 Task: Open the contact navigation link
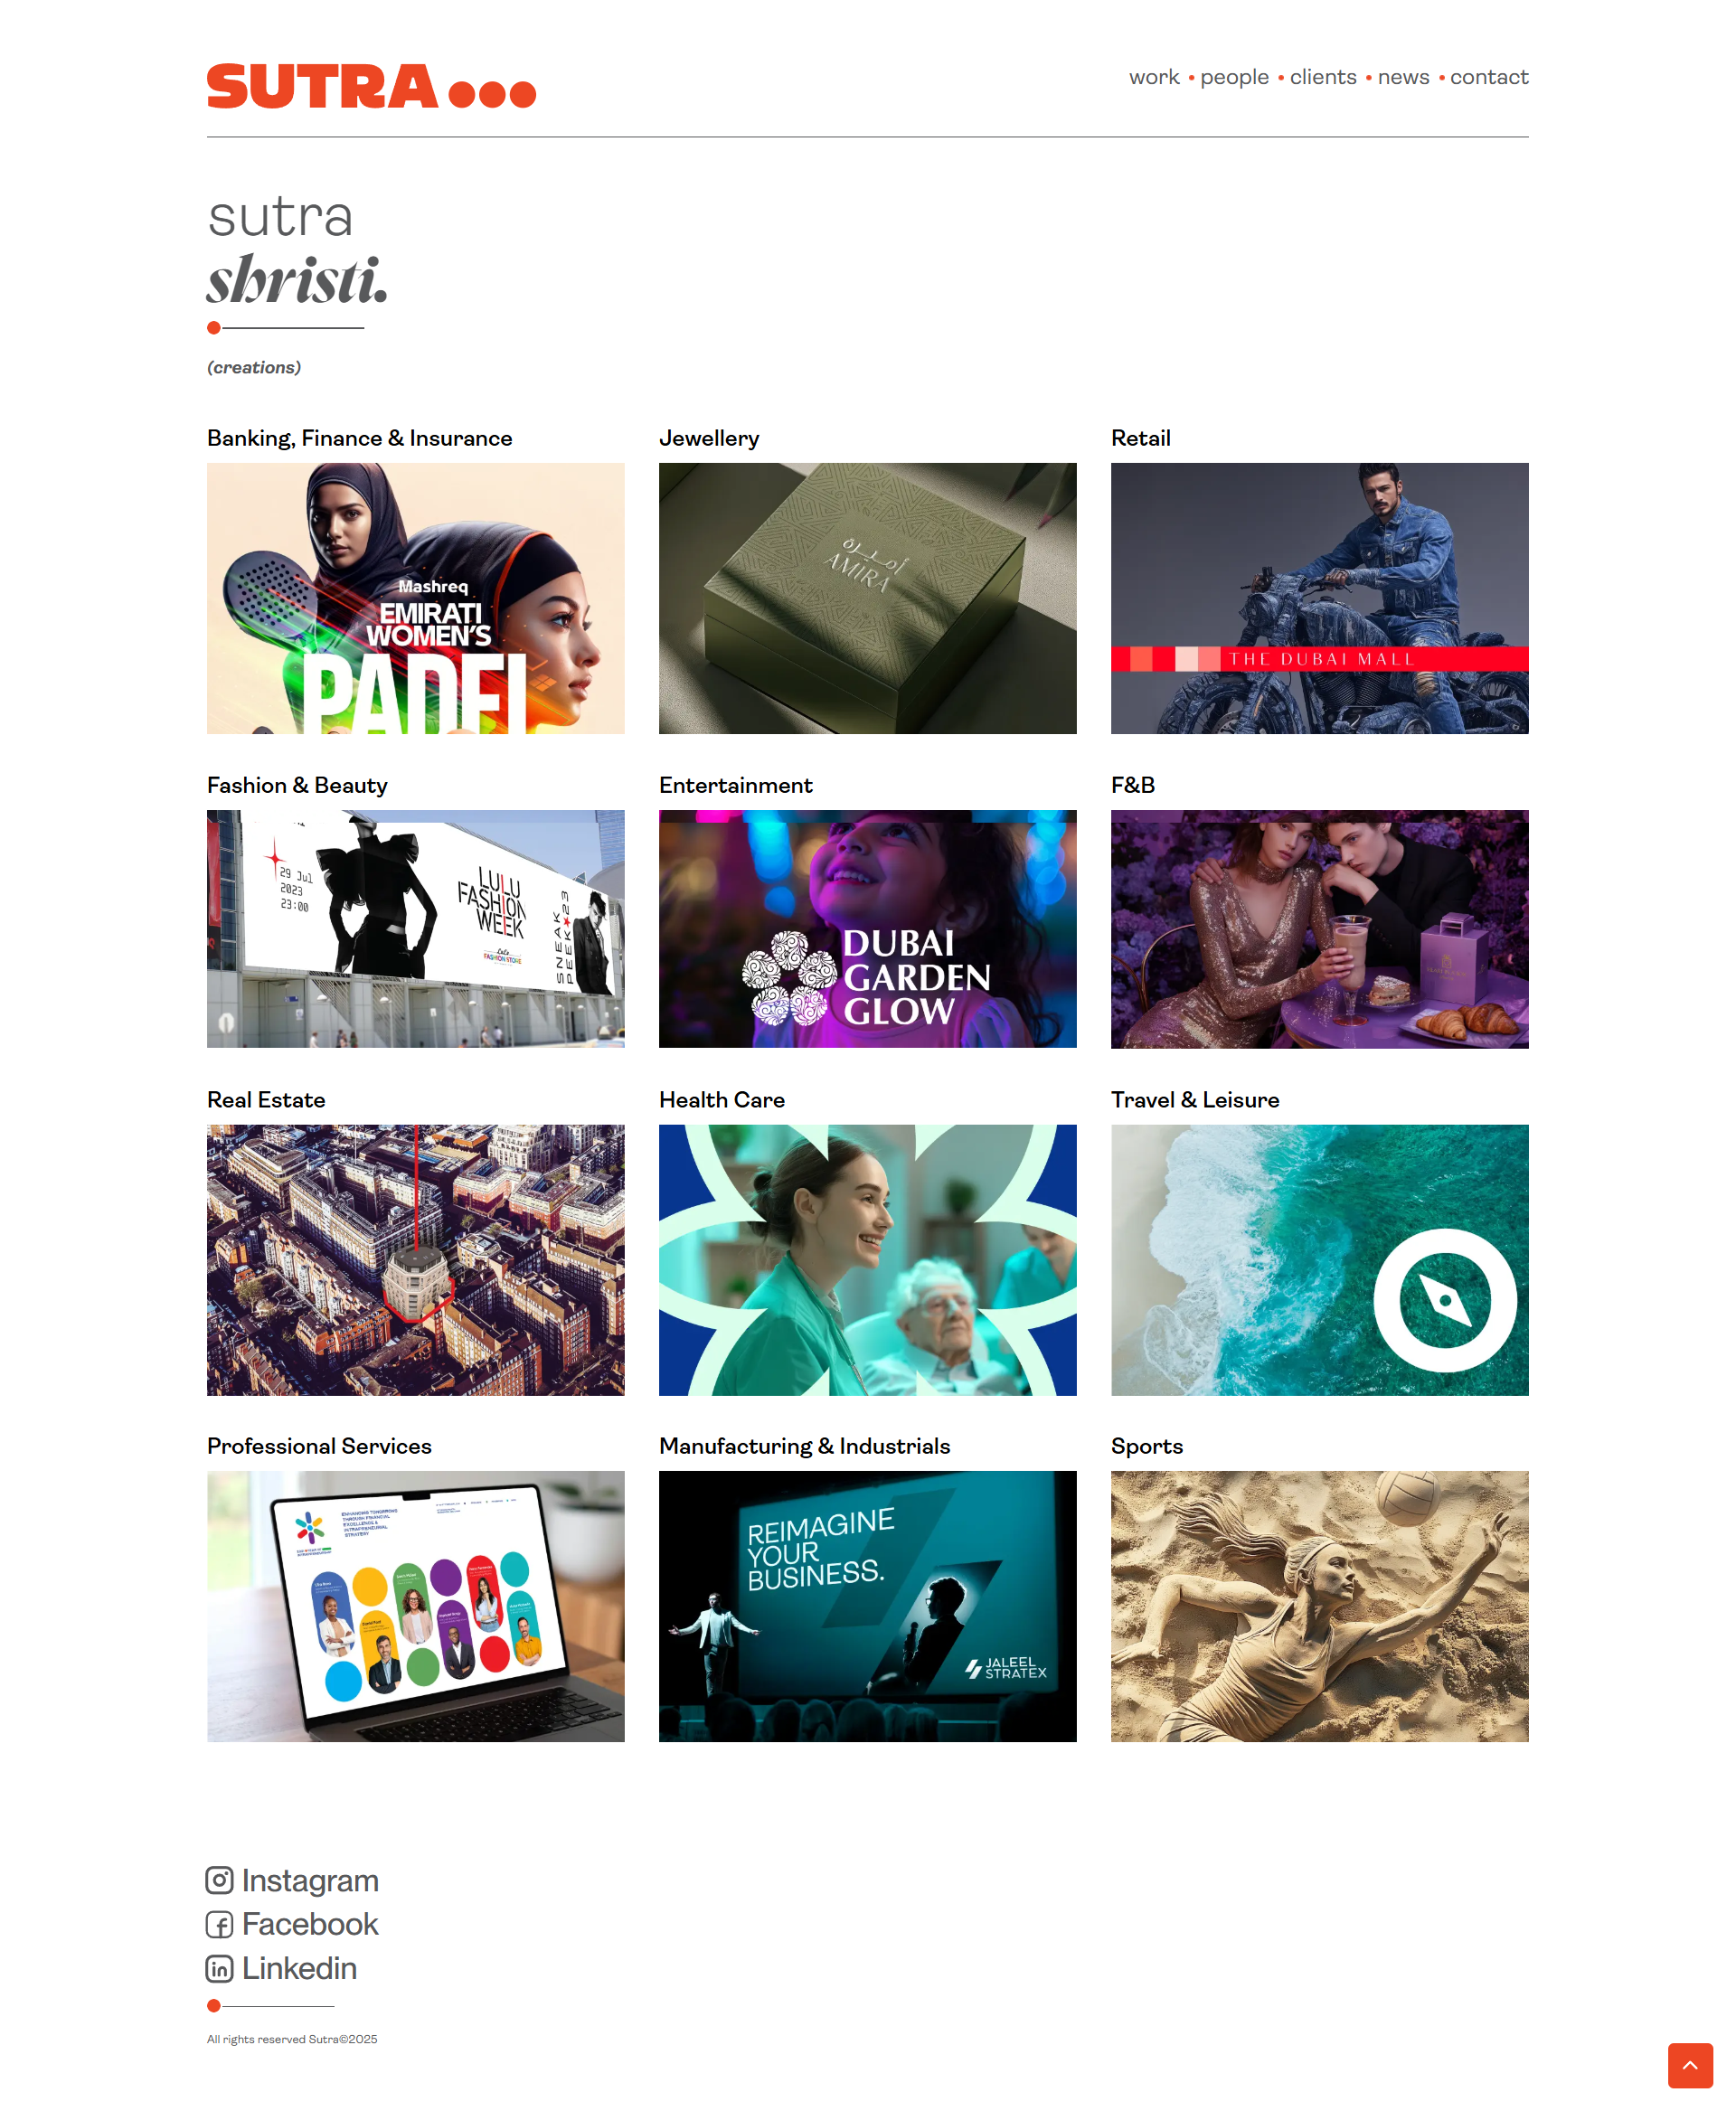pos(1489,77)
